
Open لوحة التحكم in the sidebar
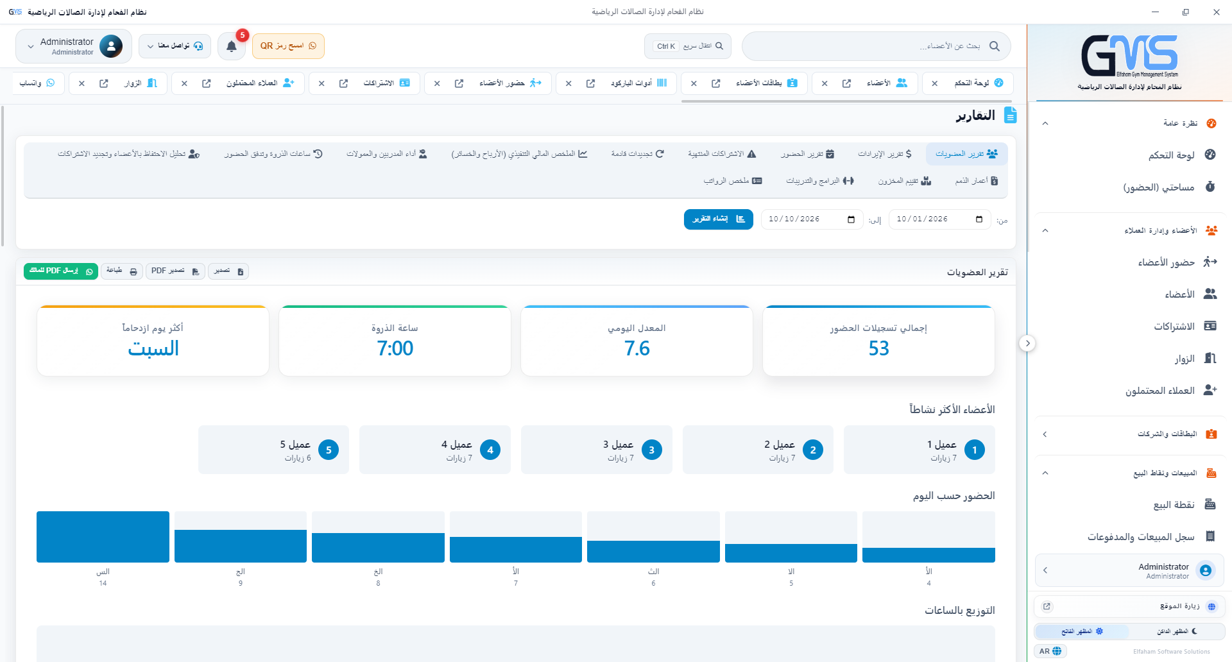pyautogui.click(x=1131, y=155)
